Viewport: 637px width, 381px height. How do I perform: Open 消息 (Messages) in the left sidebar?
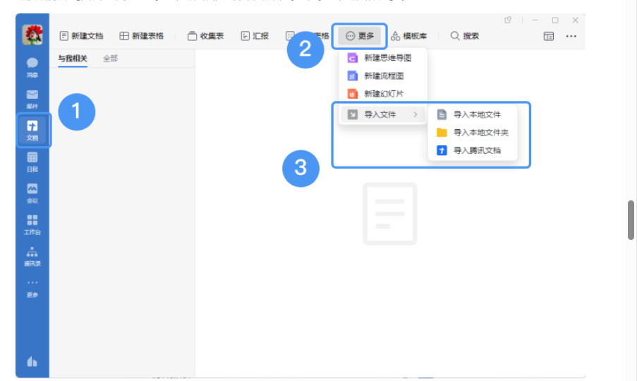point(32,67)
